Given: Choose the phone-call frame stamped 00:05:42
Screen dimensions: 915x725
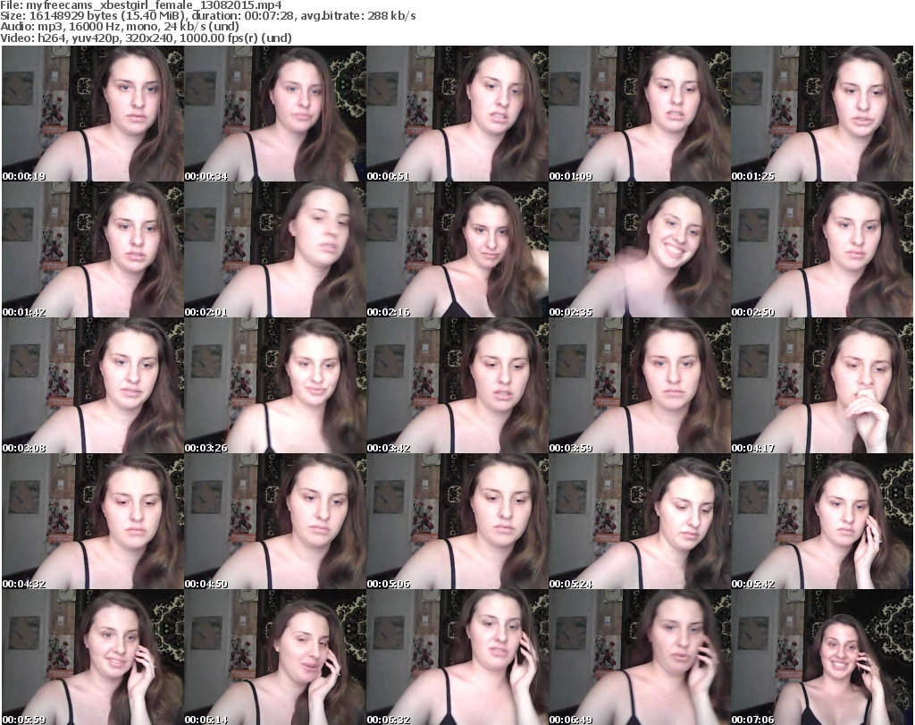Looking at the screenshot, I should pos(822,522).
